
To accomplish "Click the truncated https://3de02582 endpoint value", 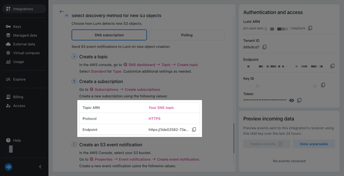I will [169, 130].
